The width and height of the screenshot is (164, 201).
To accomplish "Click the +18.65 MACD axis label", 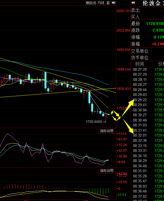I will click(122, 182).
